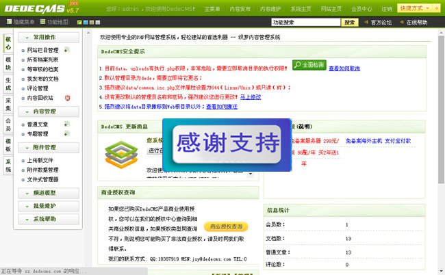Click 注销 to log out
The image size is (445, 275).
[387, 9]
